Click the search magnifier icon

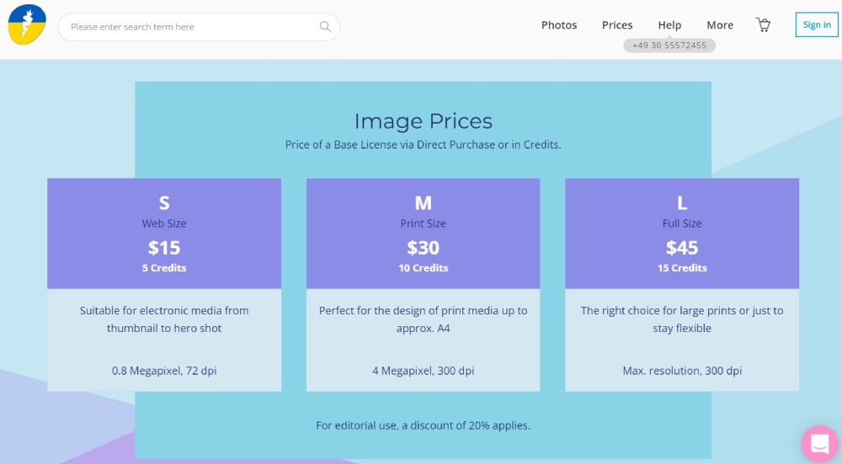coord(325,27)
